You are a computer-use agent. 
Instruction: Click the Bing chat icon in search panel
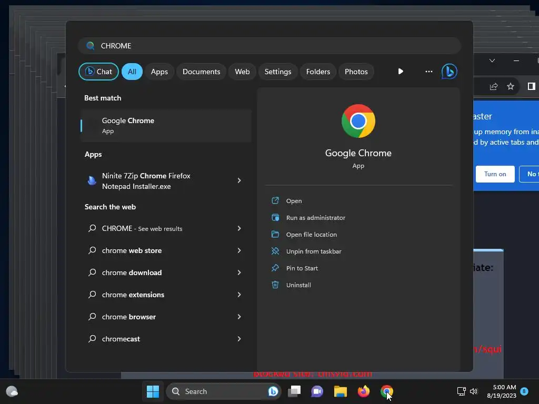coord(449,72)
